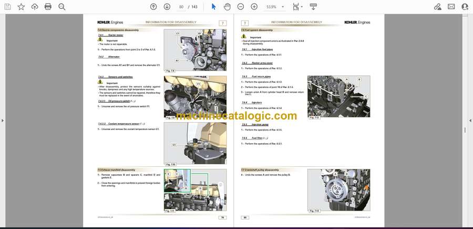Open the Find text search tool
473x229 pixels.
click(62, 7)
